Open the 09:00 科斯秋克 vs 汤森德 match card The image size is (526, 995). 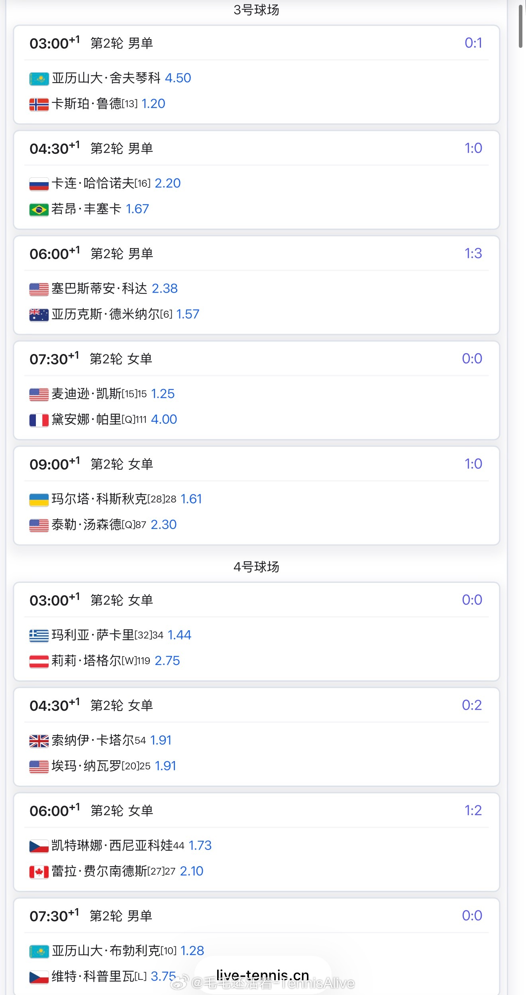[257, 496]
